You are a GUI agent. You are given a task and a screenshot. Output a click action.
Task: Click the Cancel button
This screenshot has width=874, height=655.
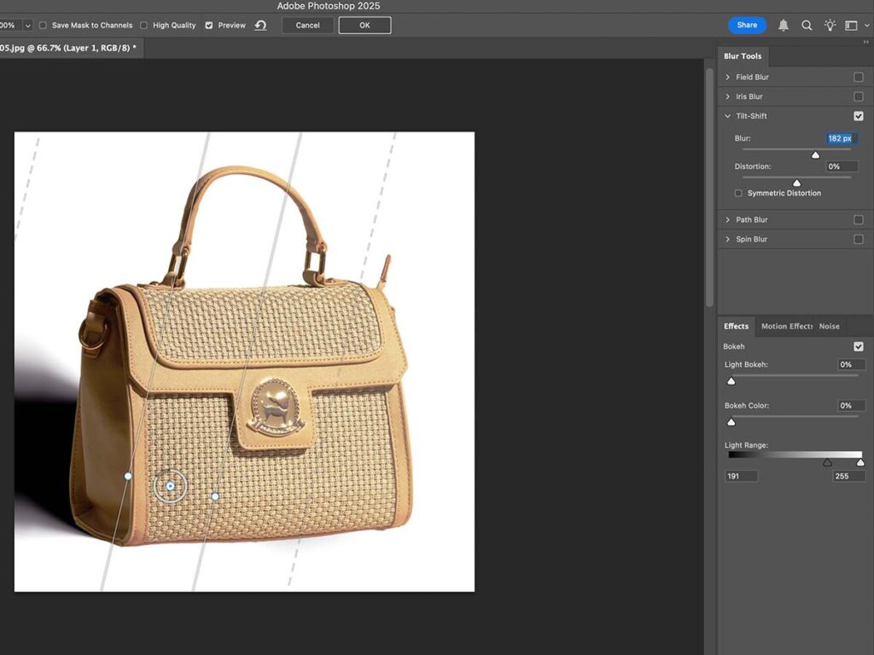307,25
